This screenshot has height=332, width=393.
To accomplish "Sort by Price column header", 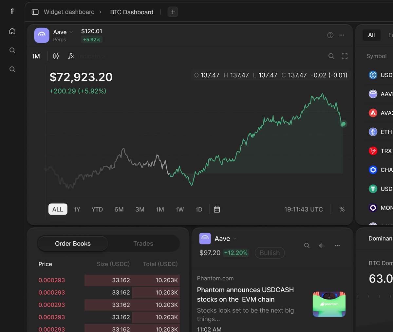I will tap(45, 264).
